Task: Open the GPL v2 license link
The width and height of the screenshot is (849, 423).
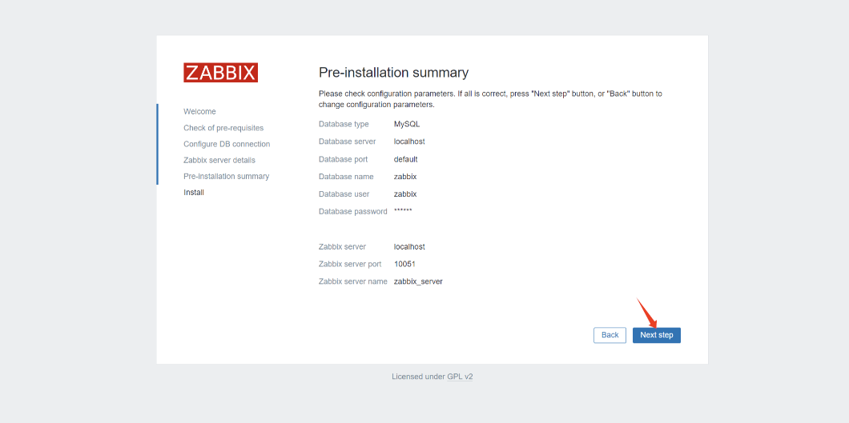Action: (460, 377)
